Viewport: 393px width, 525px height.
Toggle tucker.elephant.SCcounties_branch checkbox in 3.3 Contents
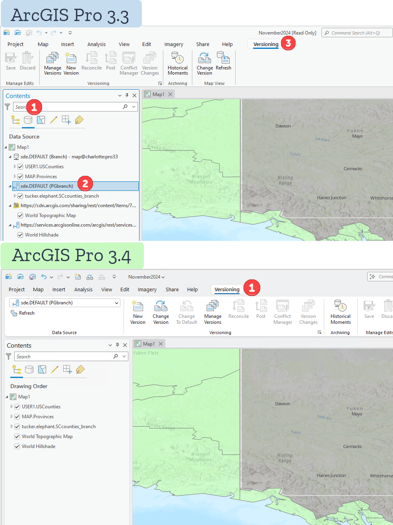[x=20, y=196]
